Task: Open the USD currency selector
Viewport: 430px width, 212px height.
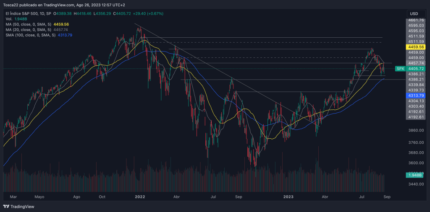Action: pyautogui.click(x=415, y=13)
